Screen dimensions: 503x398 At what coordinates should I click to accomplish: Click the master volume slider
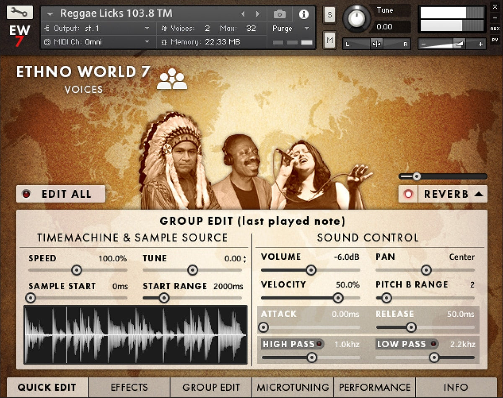452,44
